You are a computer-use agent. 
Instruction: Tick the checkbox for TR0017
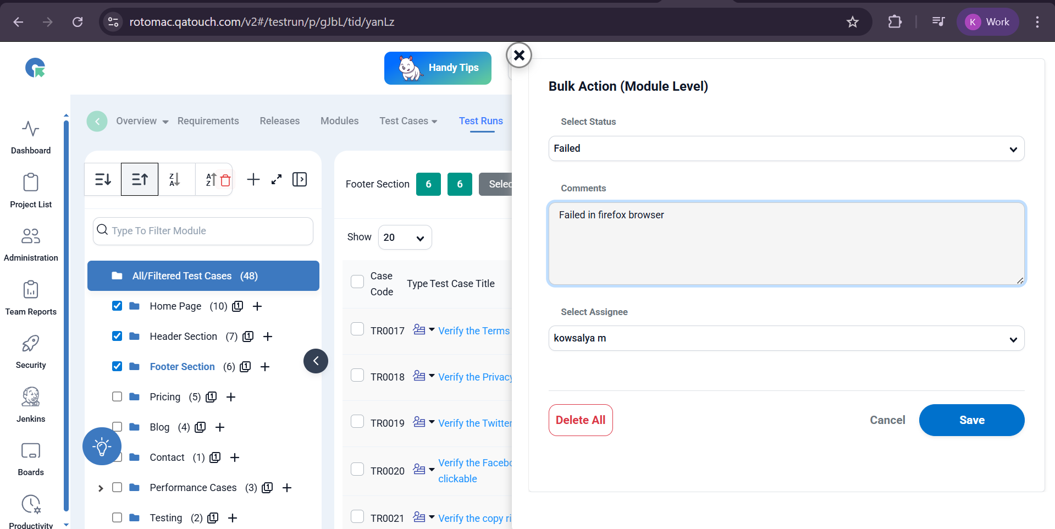pyautogui.click(x=357, y=329)
